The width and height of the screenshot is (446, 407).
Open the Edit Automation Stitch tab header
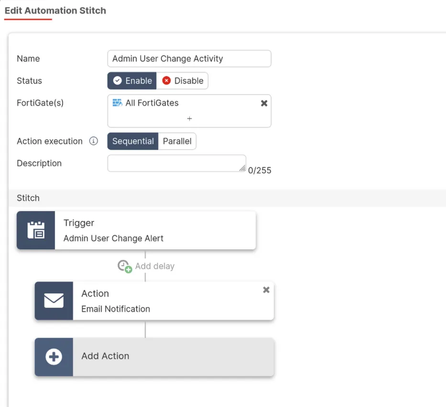pos(55,11)
